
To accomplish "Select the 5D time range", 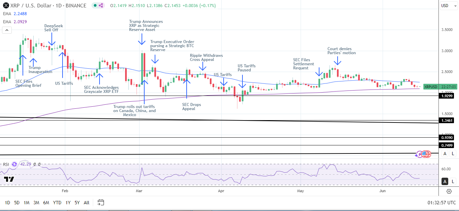I will [17, 203].
